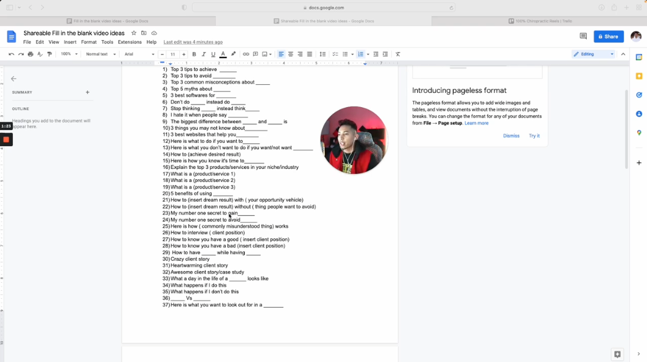Toggle underline formatting
This screenshot has width=647, height=362.
213,54
